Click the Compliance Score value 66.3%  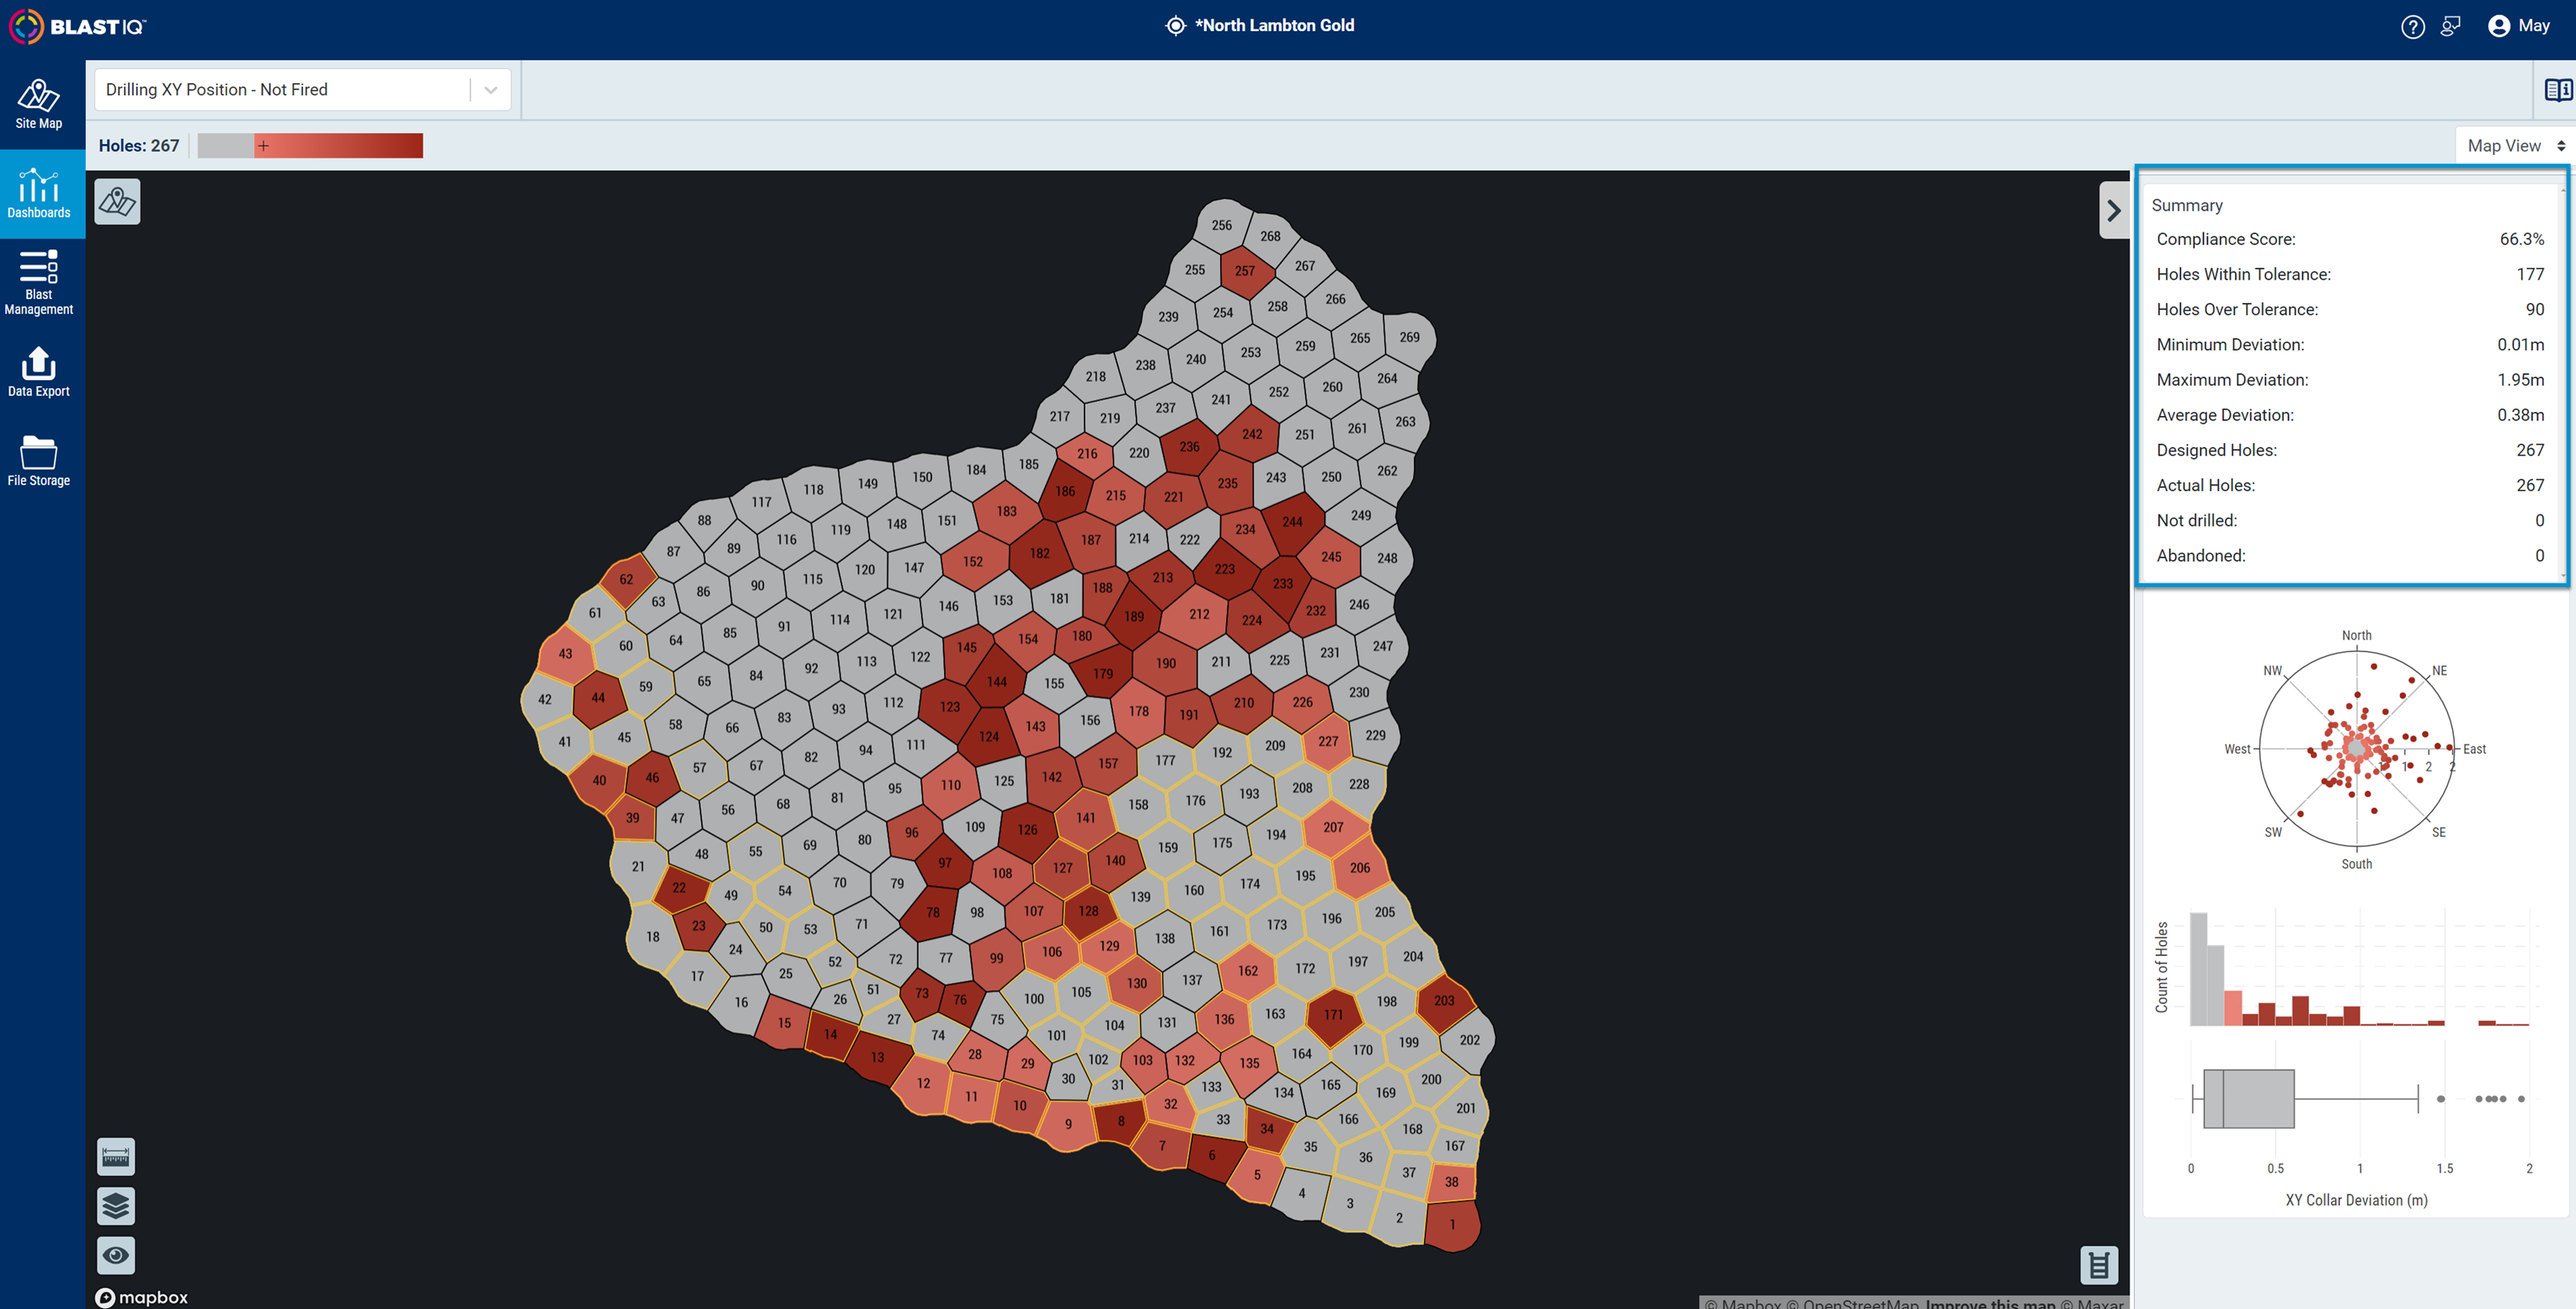point(2521,239)
